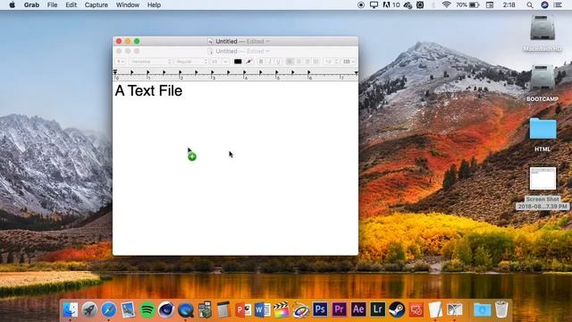Click the tab stop at ruler mark 1

point(147,72)
